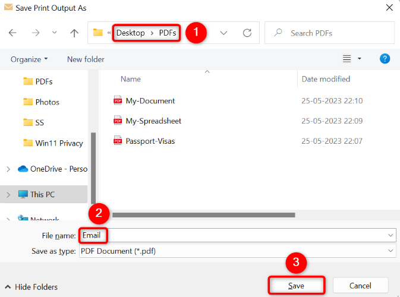Open the recent locations dropdown arrow
Viewport: 400px width, 297px height.
(x=55, y=33)
